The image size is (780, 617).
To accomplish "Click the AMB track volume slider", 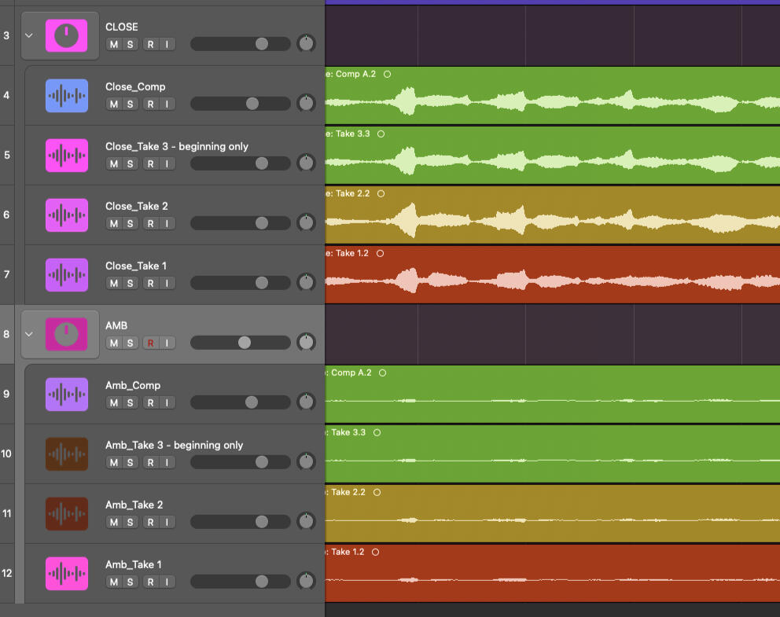I will tap(240, 343).
